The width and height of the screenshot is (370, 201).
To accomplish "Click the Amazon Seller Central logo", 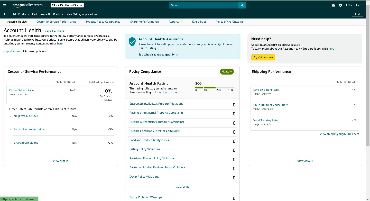I will point(28,5).
